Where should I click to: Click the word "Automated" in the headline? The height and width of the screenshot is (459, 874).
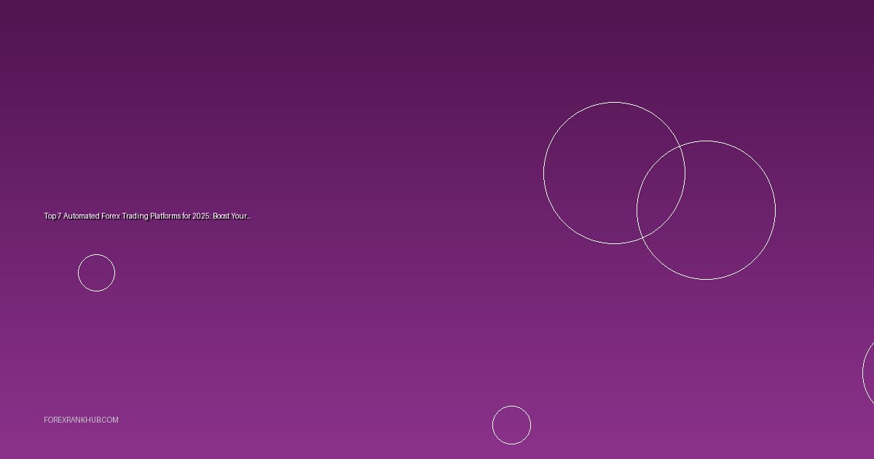pos(82,216)
